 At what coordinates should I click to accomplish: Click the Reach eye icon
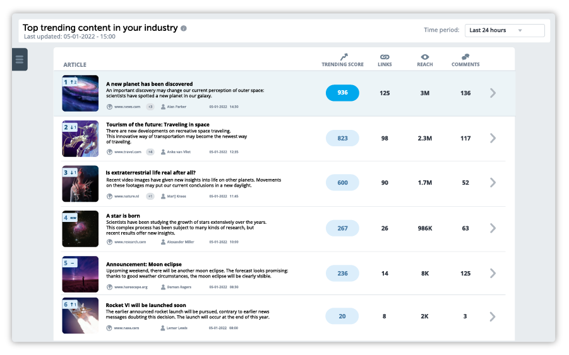(425, 57)
